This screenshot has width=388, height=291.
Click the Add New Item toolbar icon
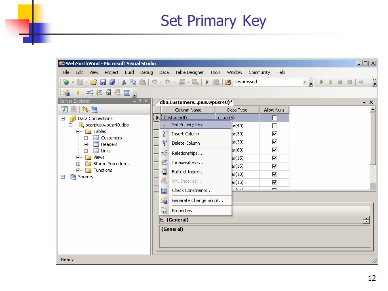click(80, 82)
